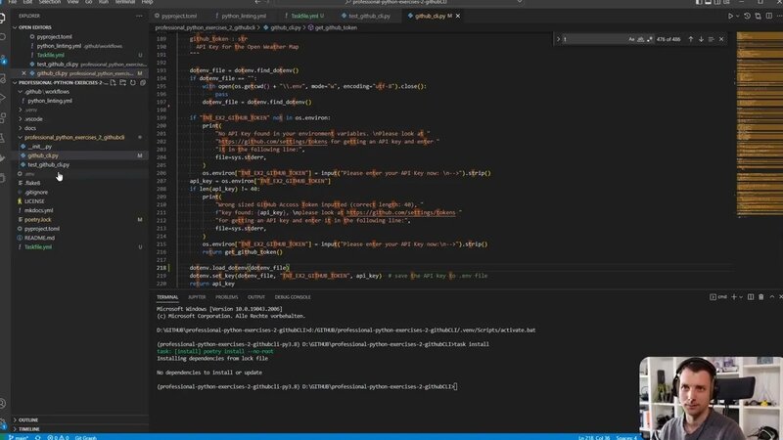Click New Folder icon in explorer header
The height and width of the screenshot is (440, 783).
(123, 83)
